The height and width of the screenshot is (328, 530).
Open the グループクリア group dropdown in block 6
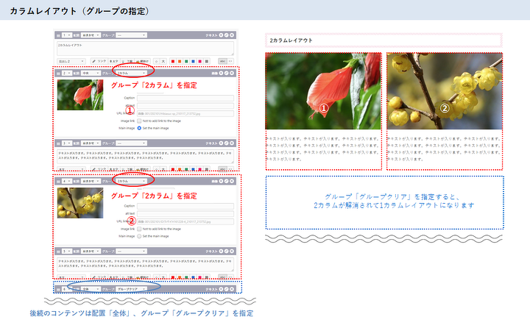tap(131, 289)
